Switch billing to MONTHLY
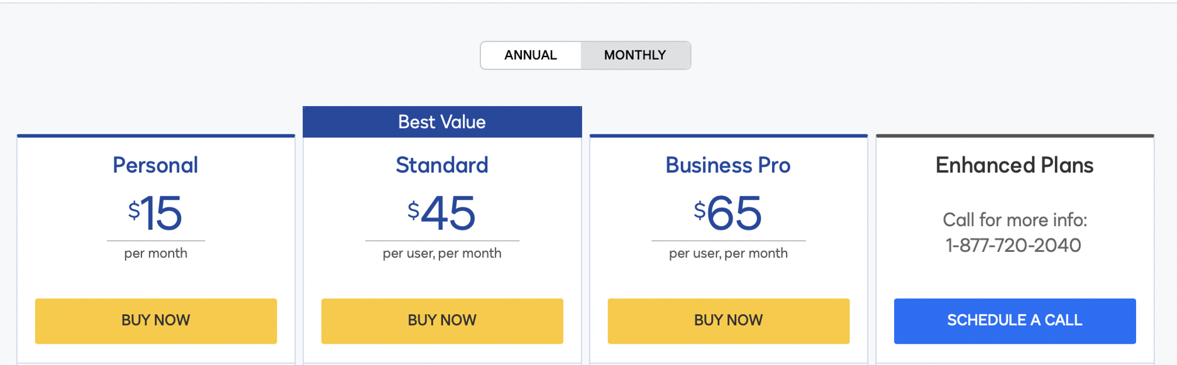 coord(635,55)
